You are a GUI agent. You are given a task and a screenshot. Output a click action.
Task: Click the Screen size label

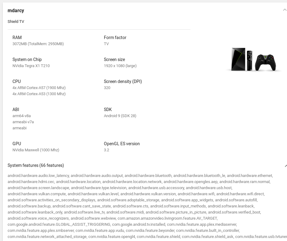click(x=114, y=59)
